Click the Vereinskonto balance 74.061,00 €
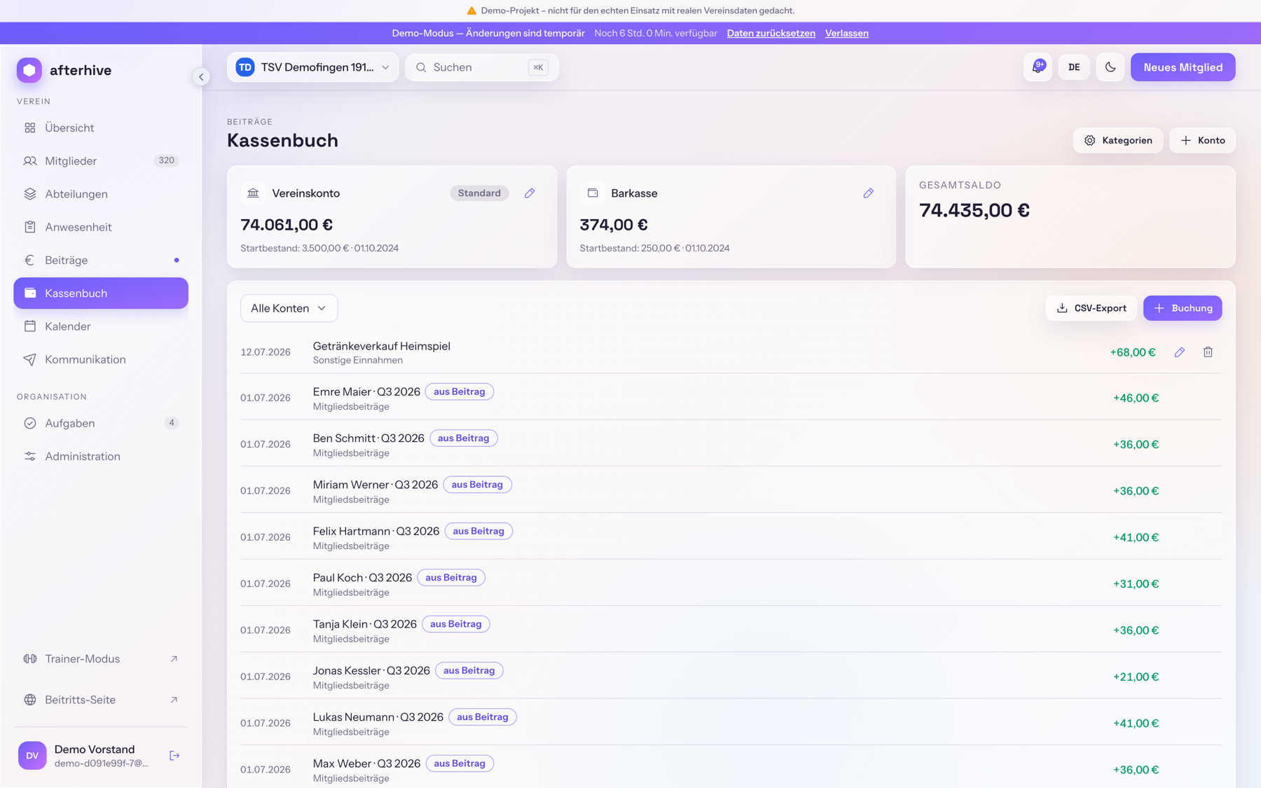This screenshot has height=788, width=1261. pos(286,225)
